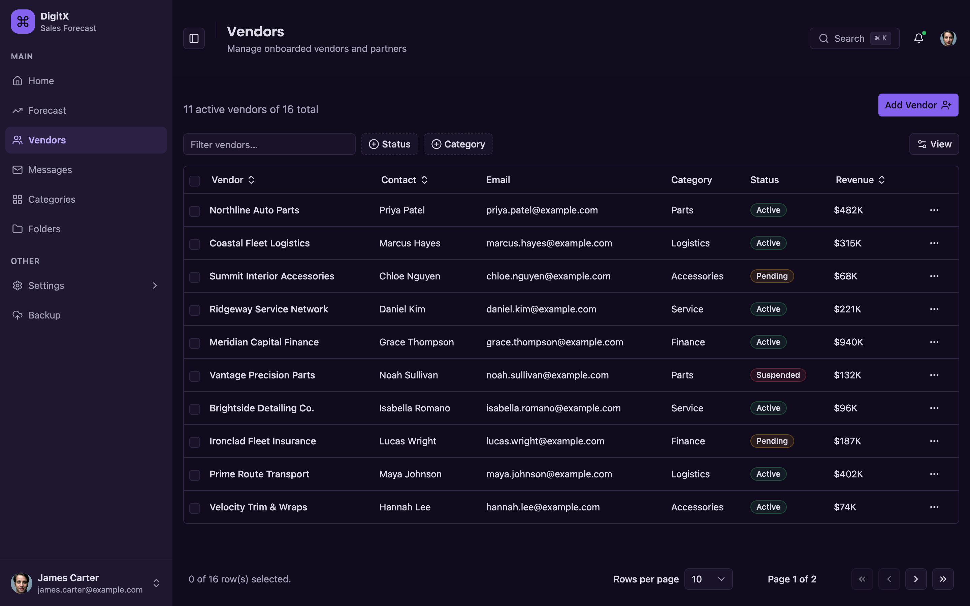
Task: Open row actions for Prime Route Transport
Action: point(934,474)
